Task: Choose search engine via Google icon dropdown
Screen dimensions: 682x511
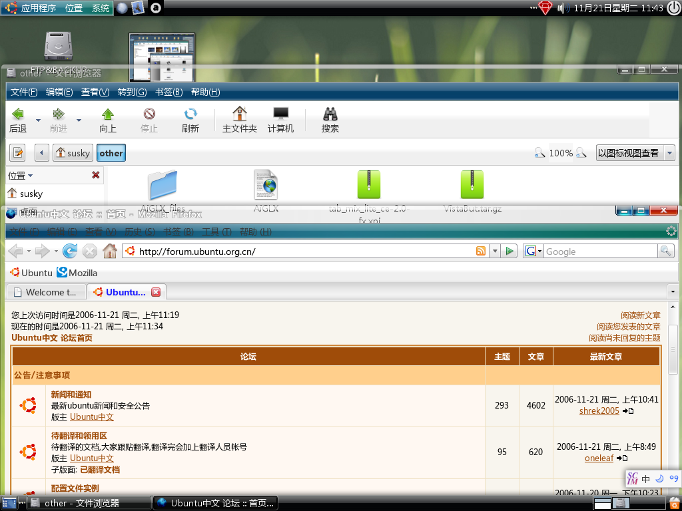Action: (533, 251)
